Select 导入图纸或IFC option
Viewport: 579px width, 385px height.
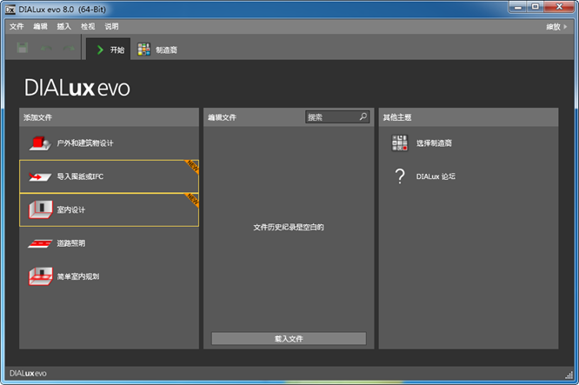coord(109,176)
